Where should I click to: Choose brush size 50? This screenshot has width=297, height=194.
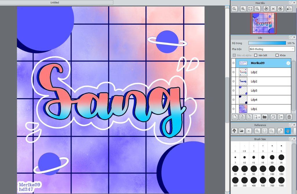pyautogui.click(x=253, y=170)
